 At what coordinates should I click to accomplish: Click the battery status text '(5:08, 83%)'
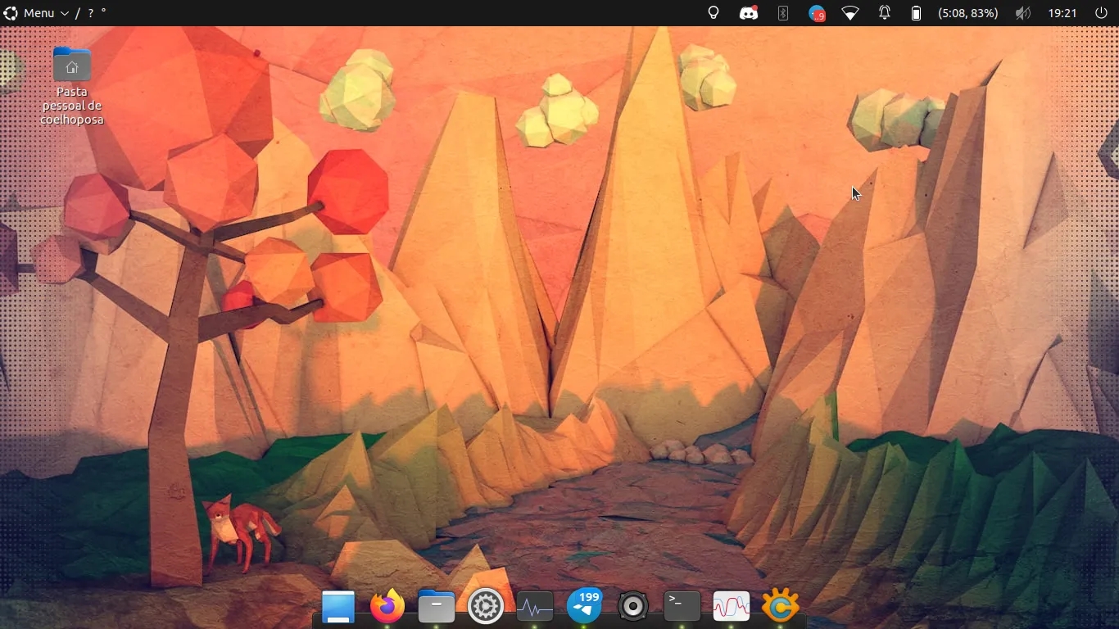(968, 13)
